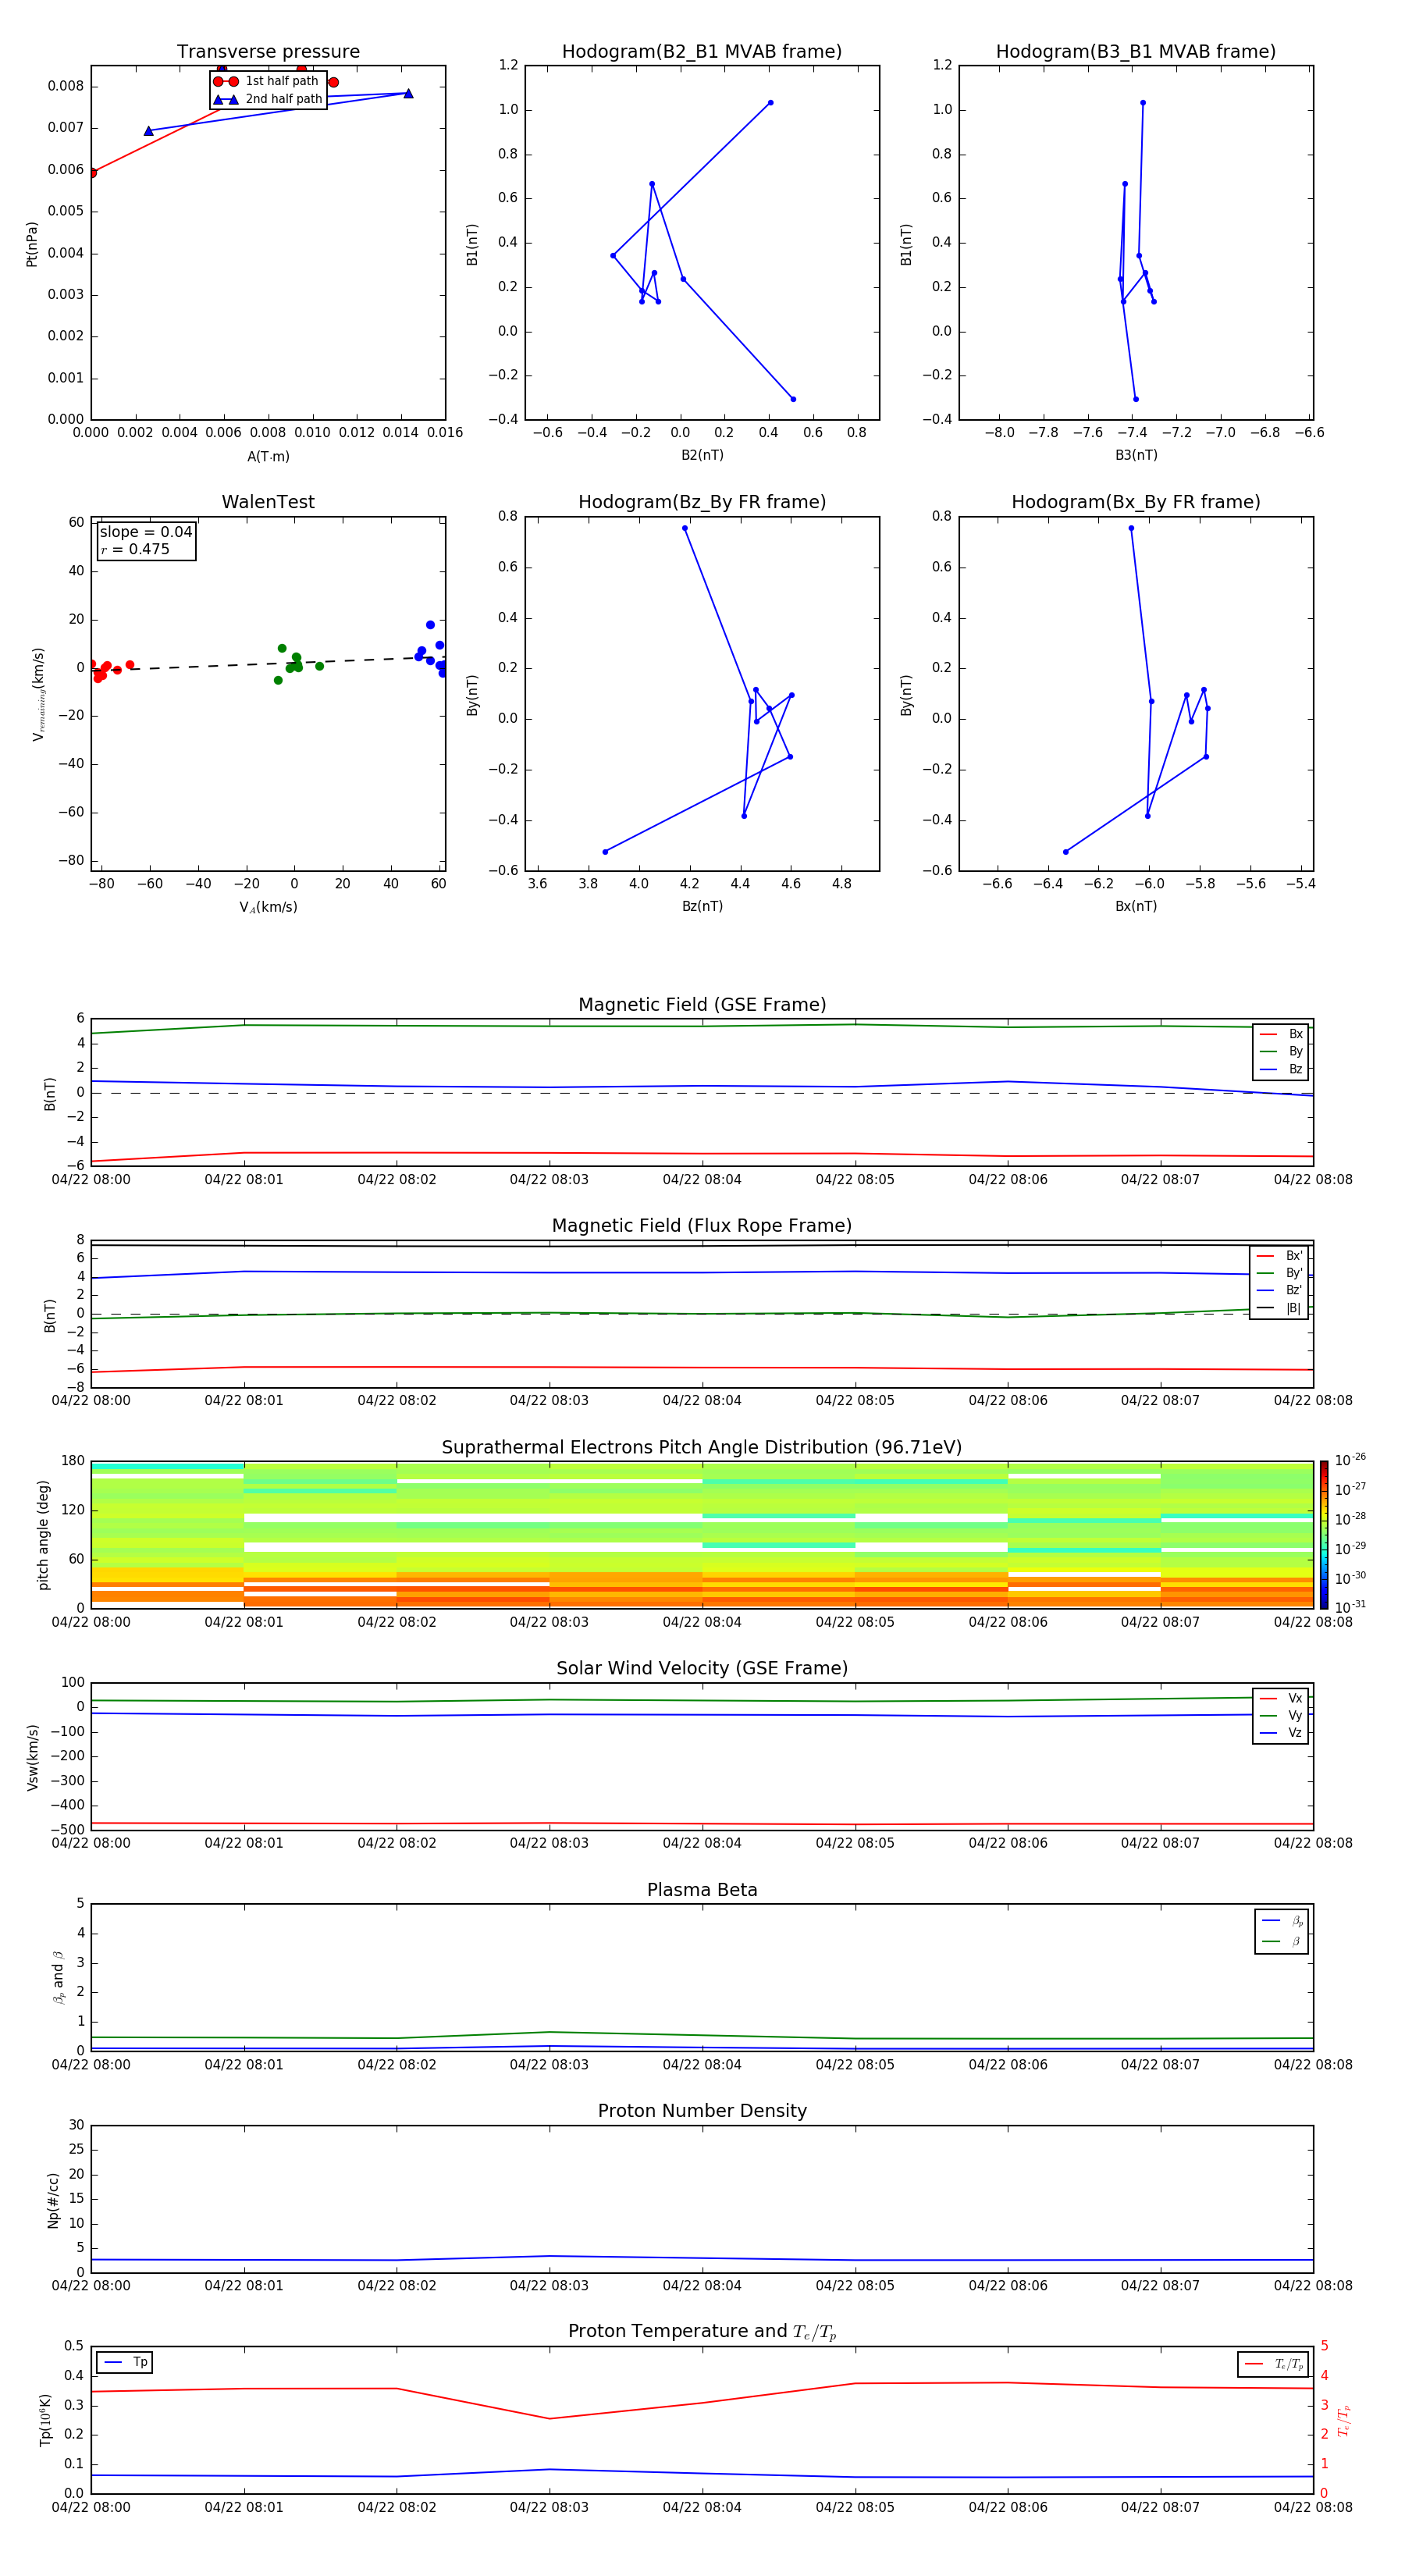This screenshot has height=2576, width=1405.
Task: Select the "slope = 0.04" annotation
Action: [146, 532]
